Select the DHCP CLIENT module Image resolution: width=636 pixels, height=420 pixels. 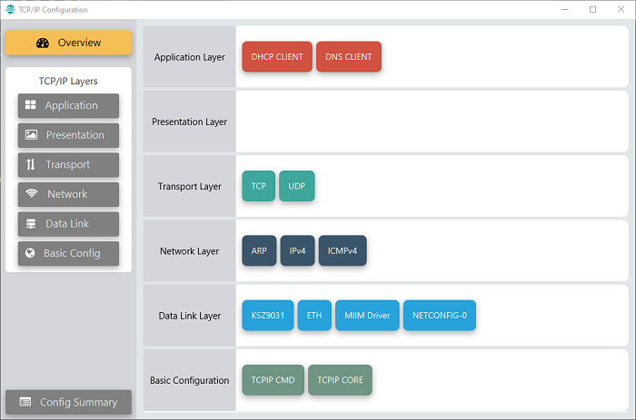(277, 57)
